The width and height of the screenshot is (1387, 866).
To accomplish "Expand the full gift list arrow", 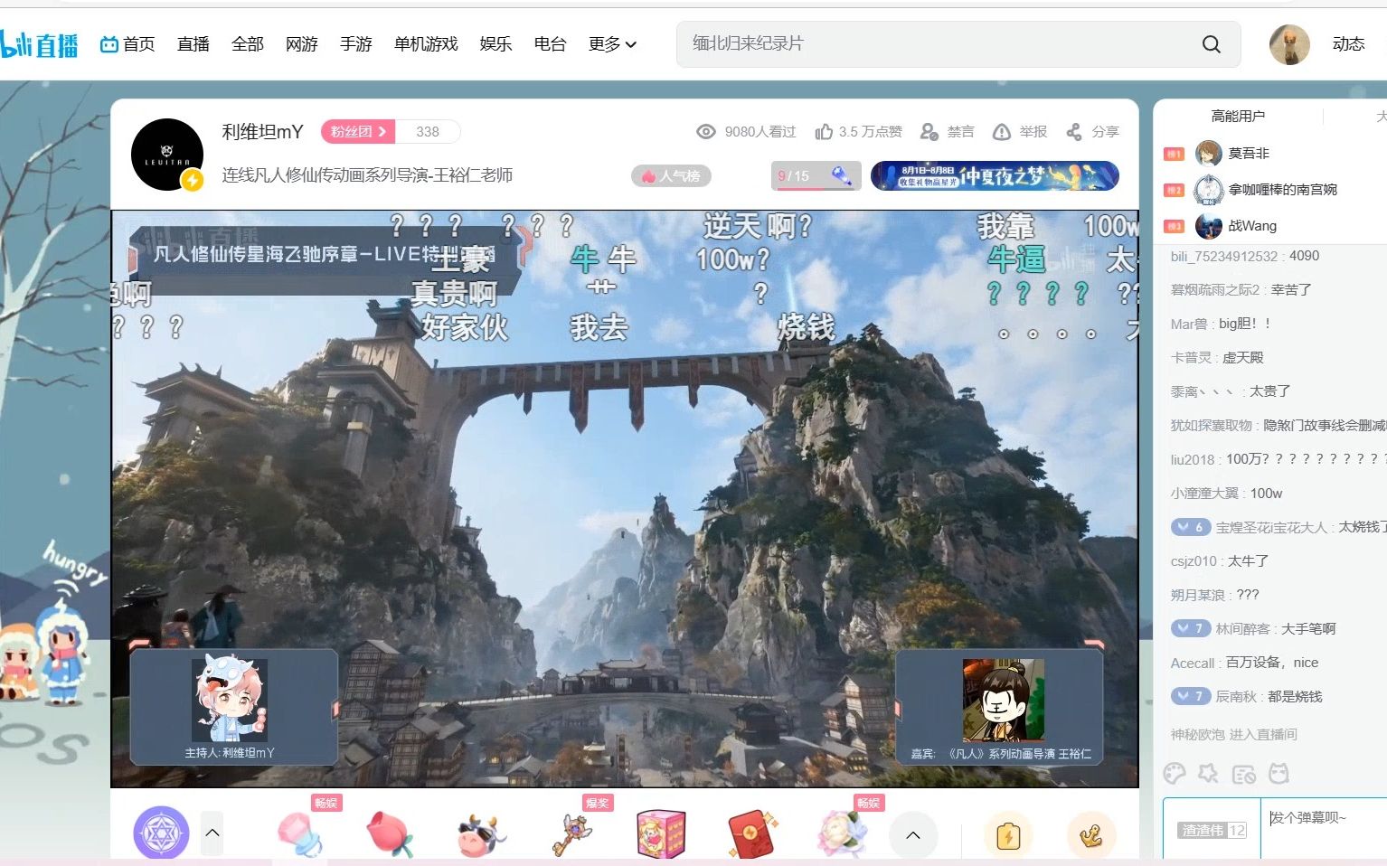I will click(x=913, y=835).
